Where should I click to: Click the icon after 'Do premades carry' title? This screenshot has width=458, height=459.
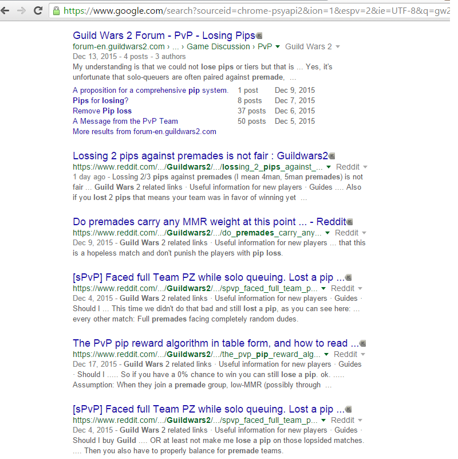(x=349, y=222)
